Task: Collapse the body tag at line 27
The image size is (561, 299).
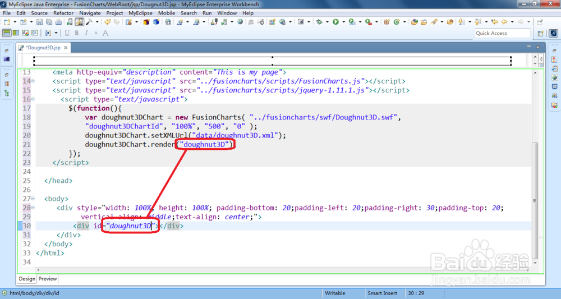Action: [33, 199]
